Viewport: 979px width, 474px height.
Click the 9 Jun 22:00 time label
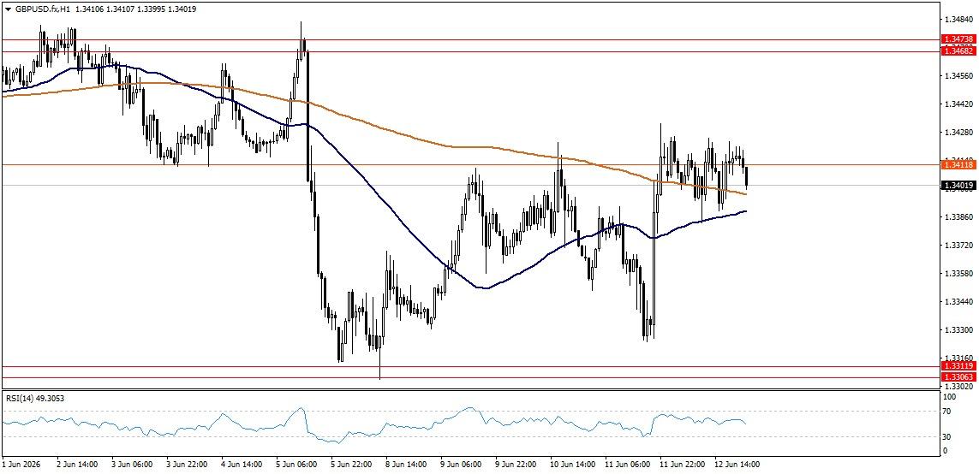[516, 465]
